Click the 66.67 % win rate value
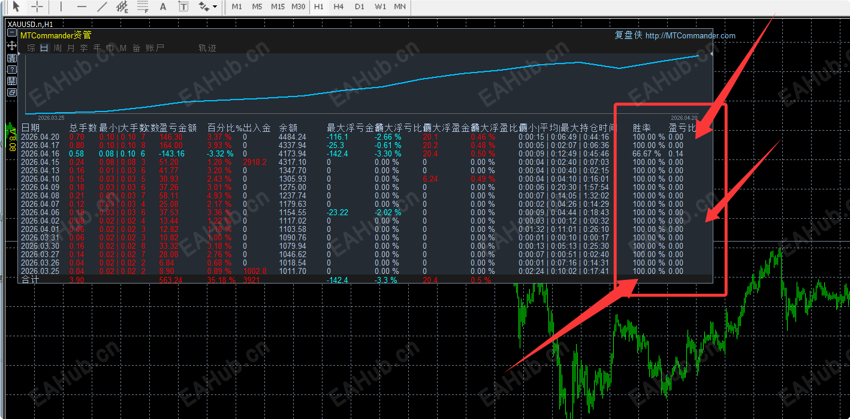This screenshot has height=419, width=850. (x=647, y=153)
